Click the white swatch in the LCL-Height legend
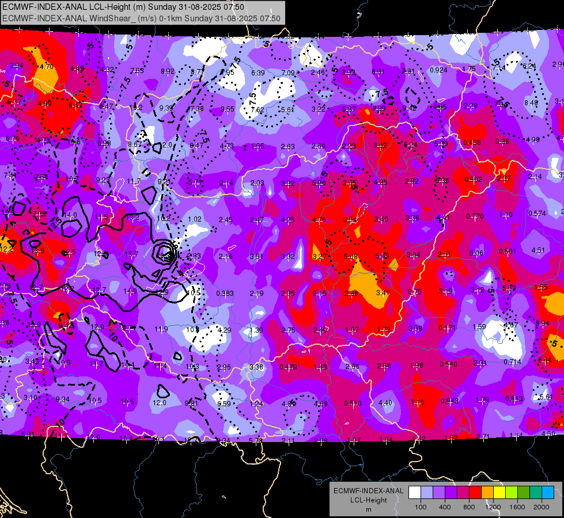This screenshot has height=518, width=564. [x=415, y=492]
